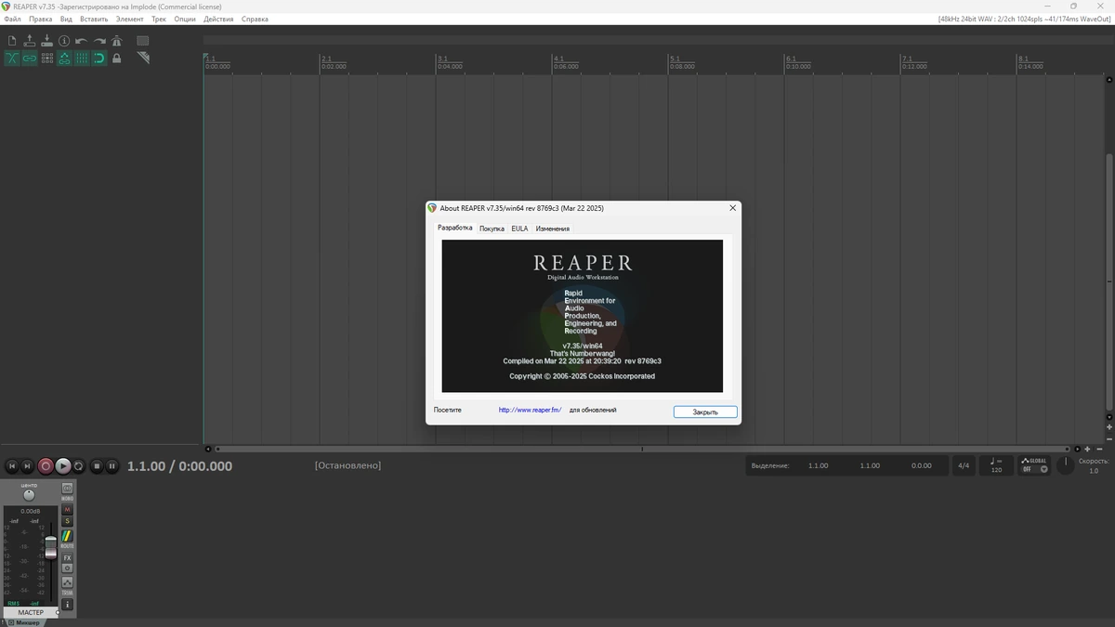Image resolution: width=1115 pixels, height=627 pixels.
Task: Toggle snap magnet icon
Action: 99,58
